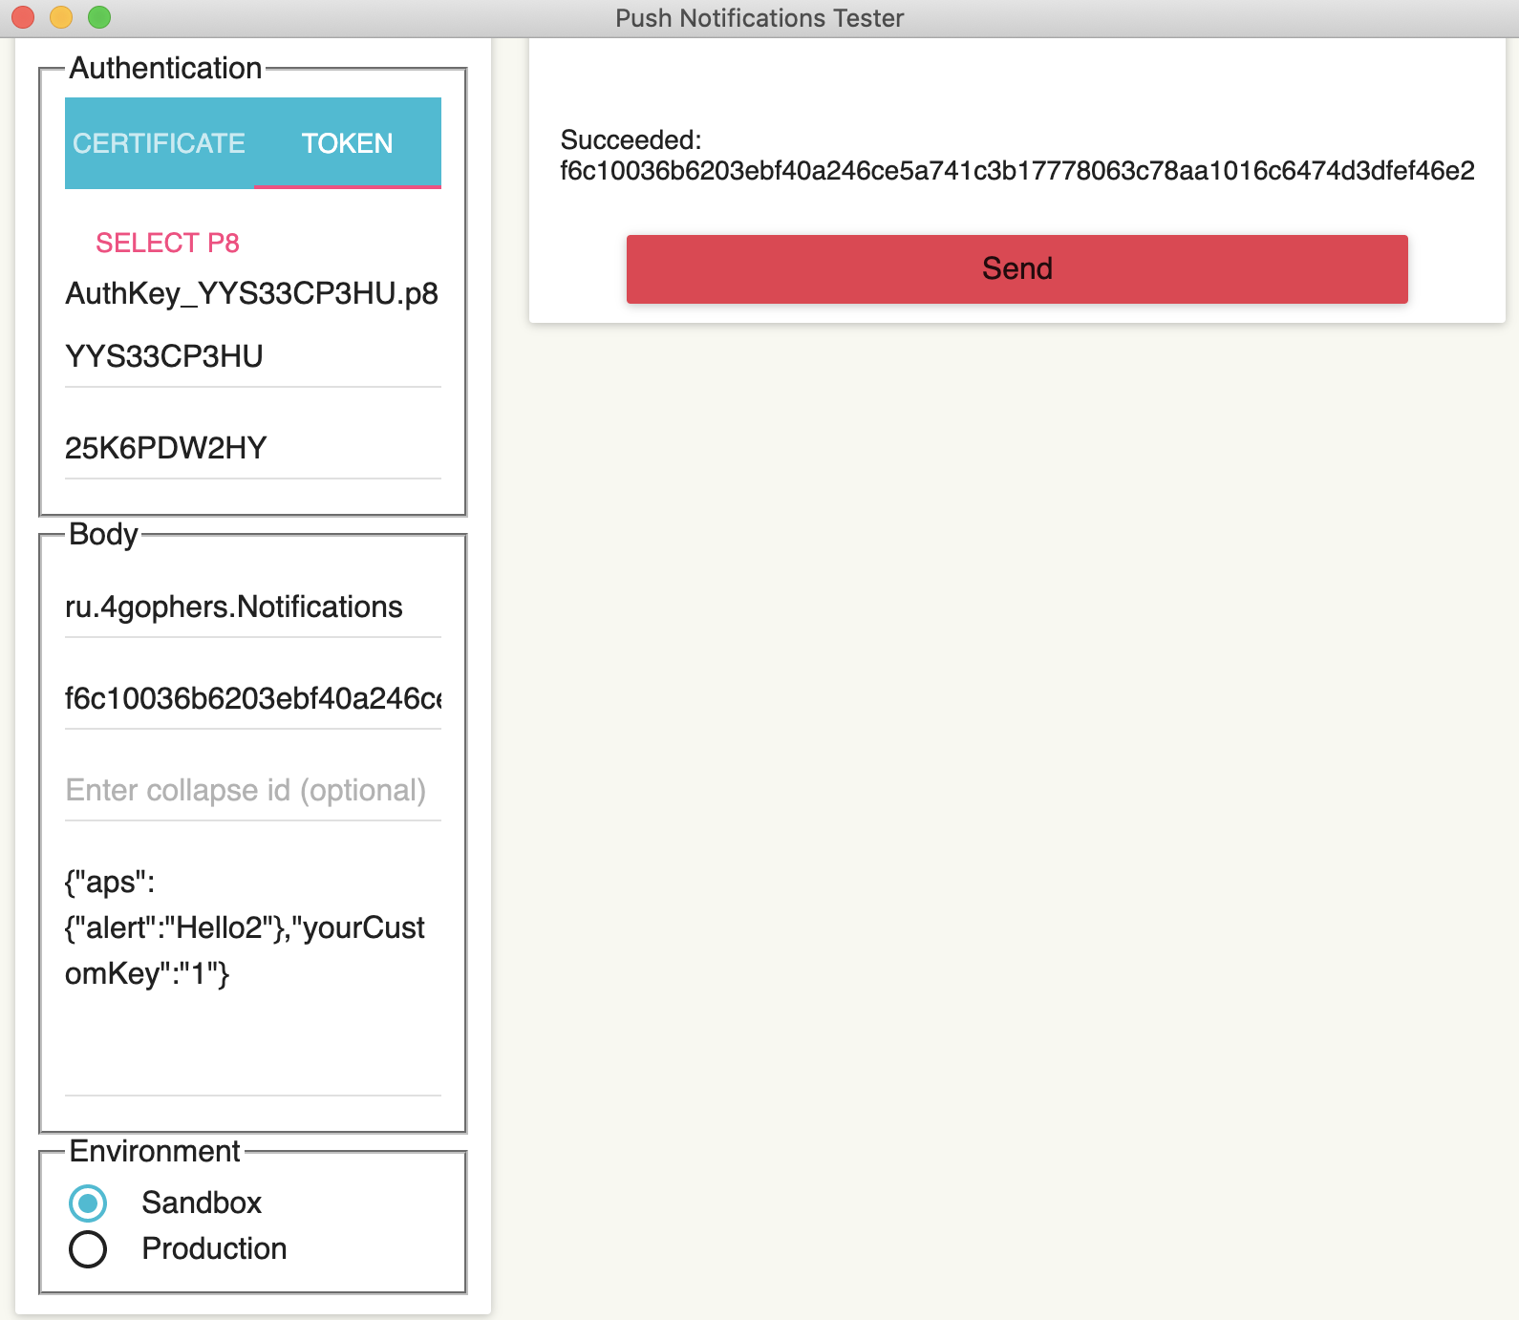Viewport: 1519px width, 1320px height.
Task: Click the Authentication group heading
Action: (x=165, y=69)
